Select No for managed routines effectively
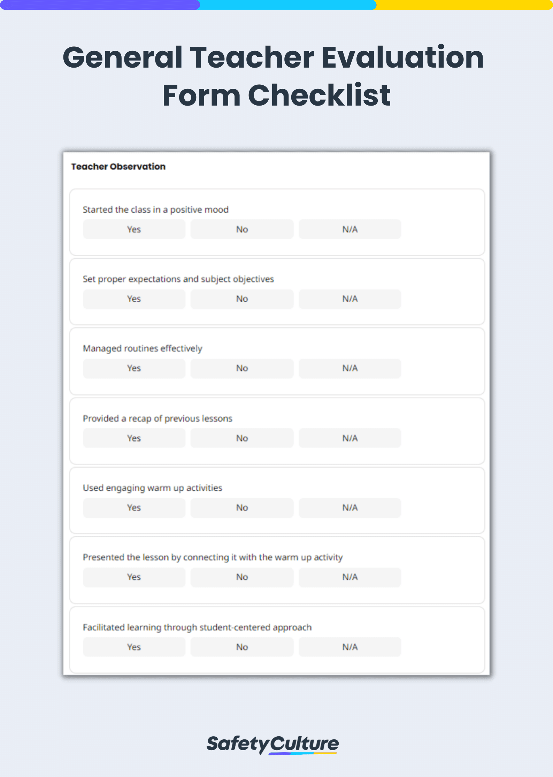553x777 pixels. click(242, 368)
